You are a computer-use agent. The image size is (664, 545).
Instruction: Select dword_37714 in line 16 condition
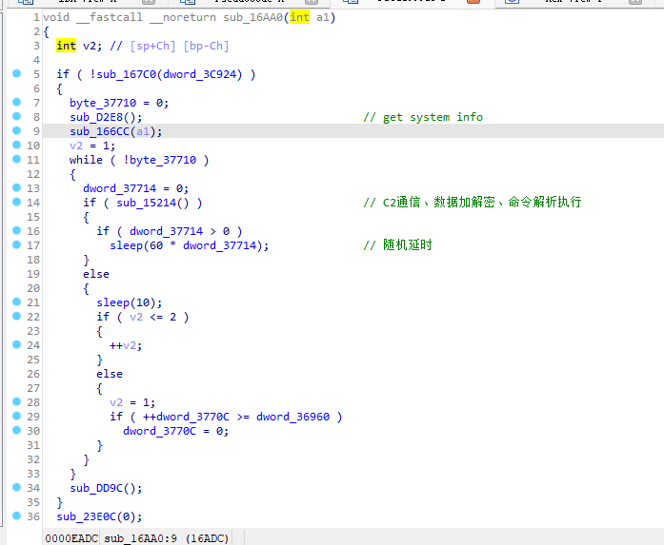[x=166, y=231]
